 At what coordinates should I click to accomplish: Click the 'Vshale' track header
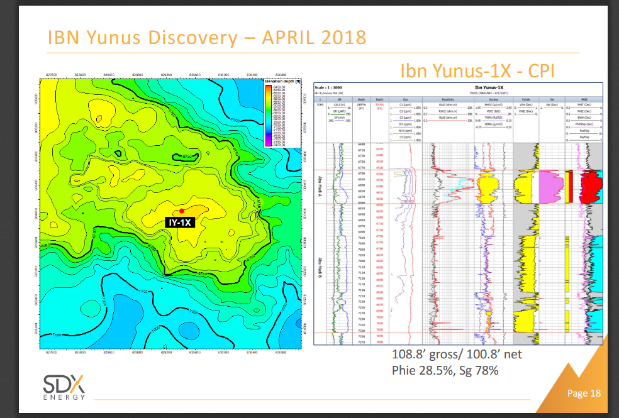526,99
